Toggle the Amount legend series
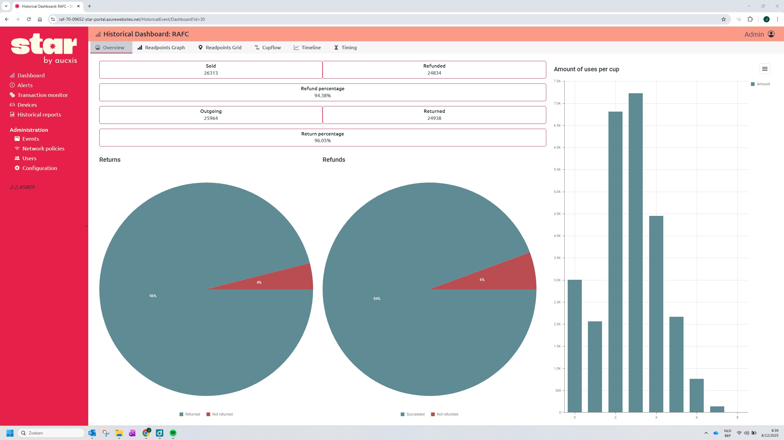 [760, 84]
